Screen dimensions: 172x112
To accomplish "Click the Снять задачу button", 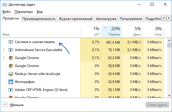I will pyautogui.click(x=157, y=105).
